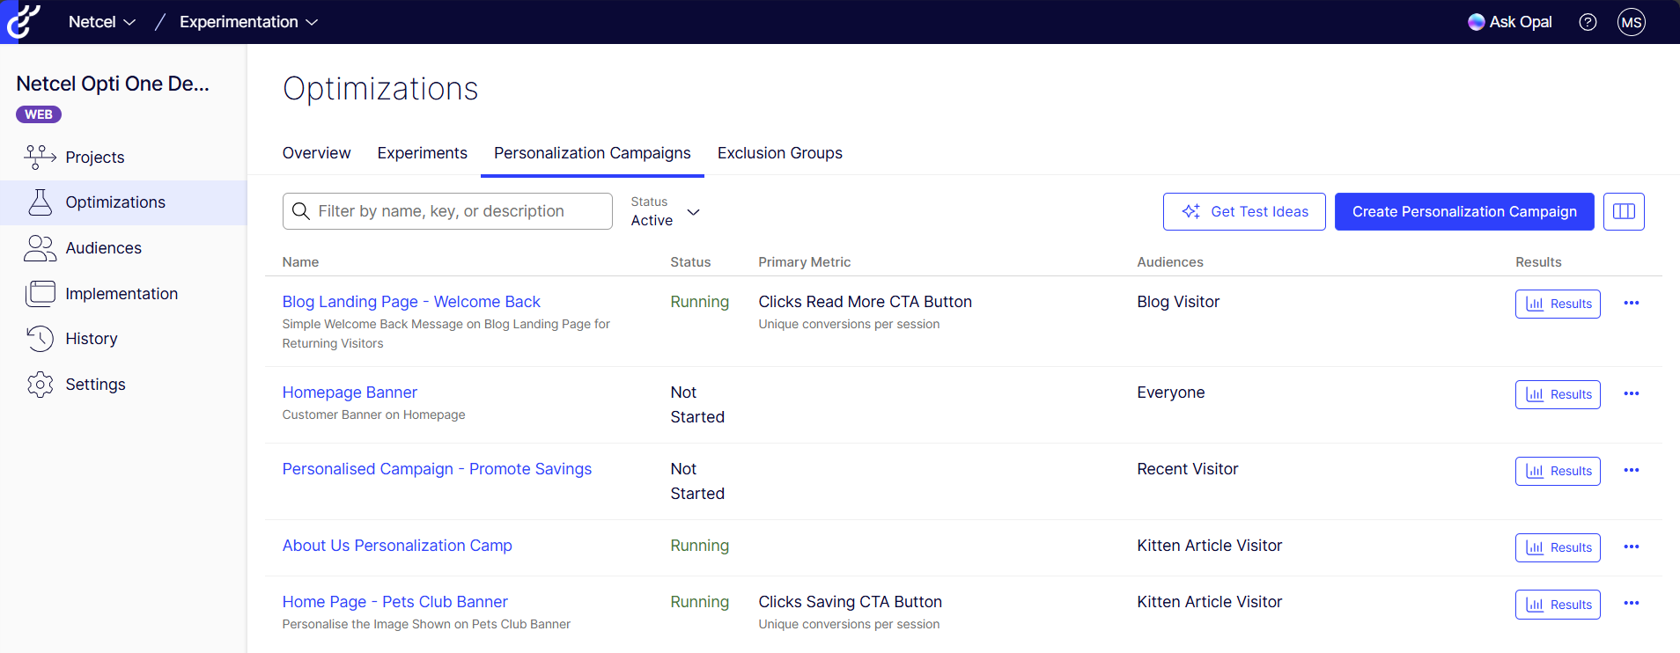Open About Us Personalization Camp link
This screenshot has height=653, width=1680.
pyautogui.click(x=397, y=546)
